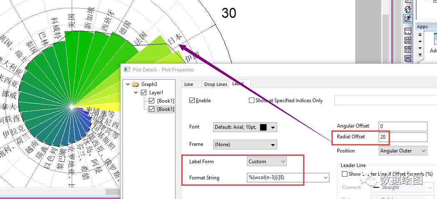The width and height of the screenshot is (437, 199).
Task: Click the single-top two-bottom layer arrangement icon
Action: point(408,31)
